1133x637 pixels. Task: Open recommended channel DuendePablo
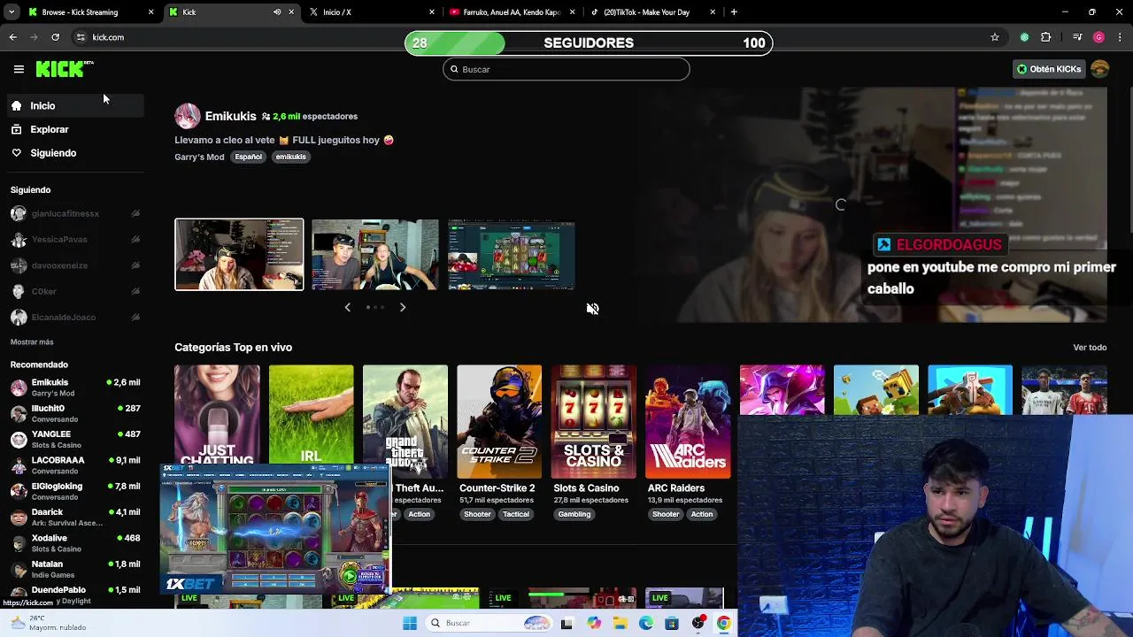(75, 595)
